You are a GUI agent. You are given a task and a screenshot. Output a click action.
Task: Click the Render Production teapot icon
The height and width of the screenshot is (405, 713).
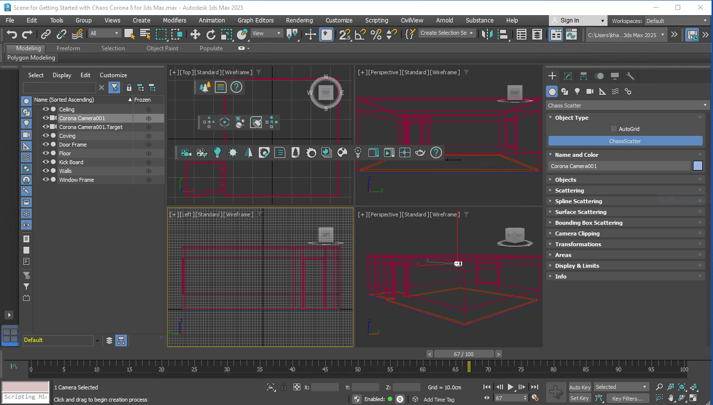point(420,152)
